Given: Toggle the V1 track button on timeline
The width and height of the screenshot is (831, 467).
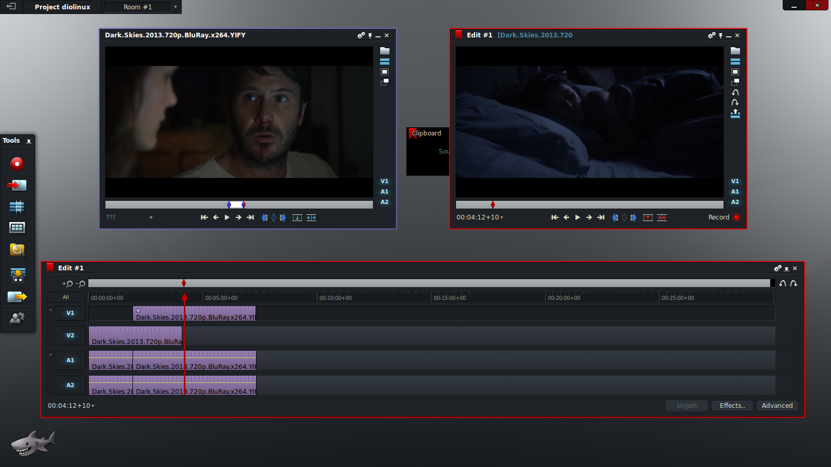Looking at the screenshot, I should click(70, 313).
